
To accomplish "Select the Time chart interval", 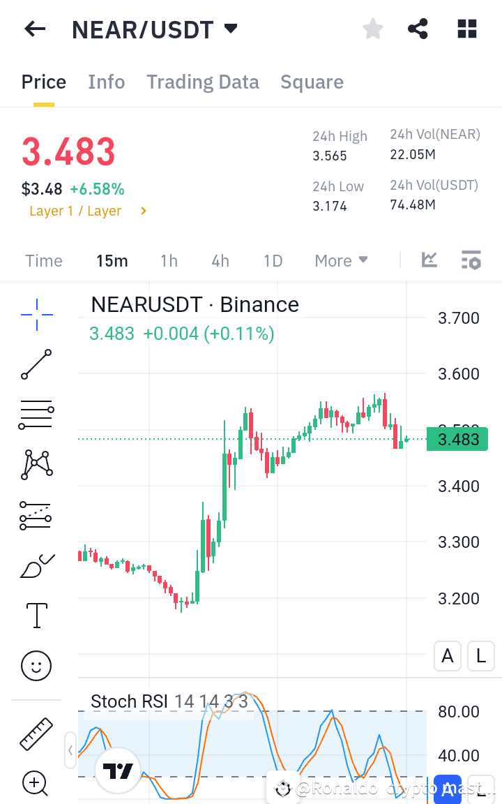I will tap(44, 260).
